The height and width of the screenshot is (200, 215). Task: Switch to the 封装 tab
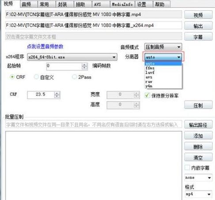point(64,4)
